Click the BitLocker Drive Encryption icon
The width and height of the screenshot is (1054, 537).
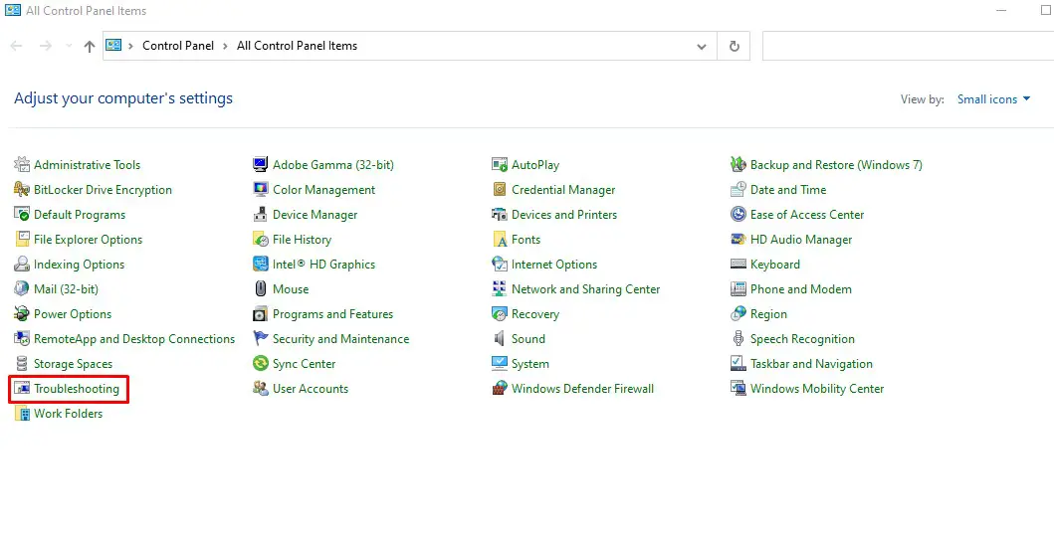[22, 190]
